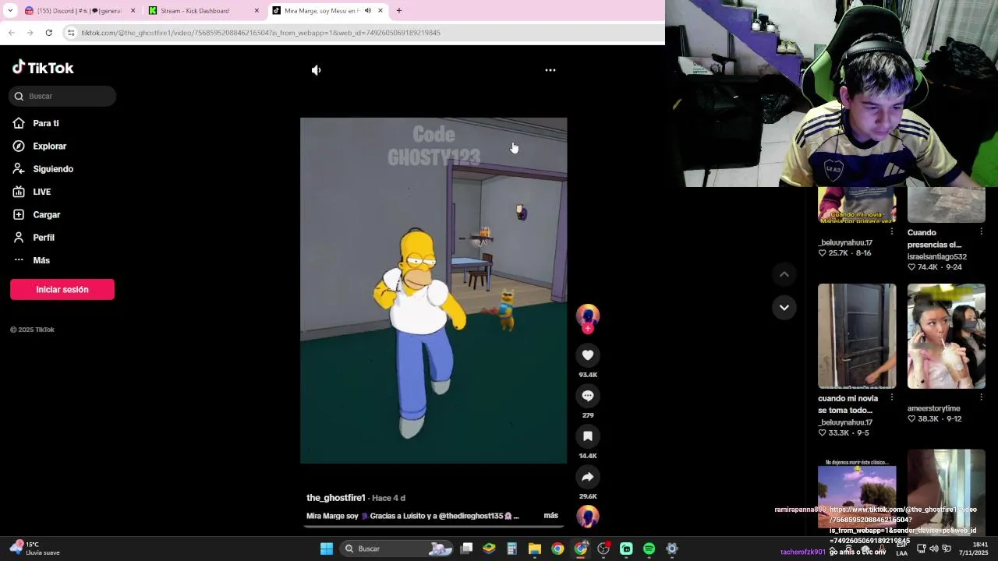
Task: Open _beluuynahuu.17 username with 33.3K likes
Action: 845,422
